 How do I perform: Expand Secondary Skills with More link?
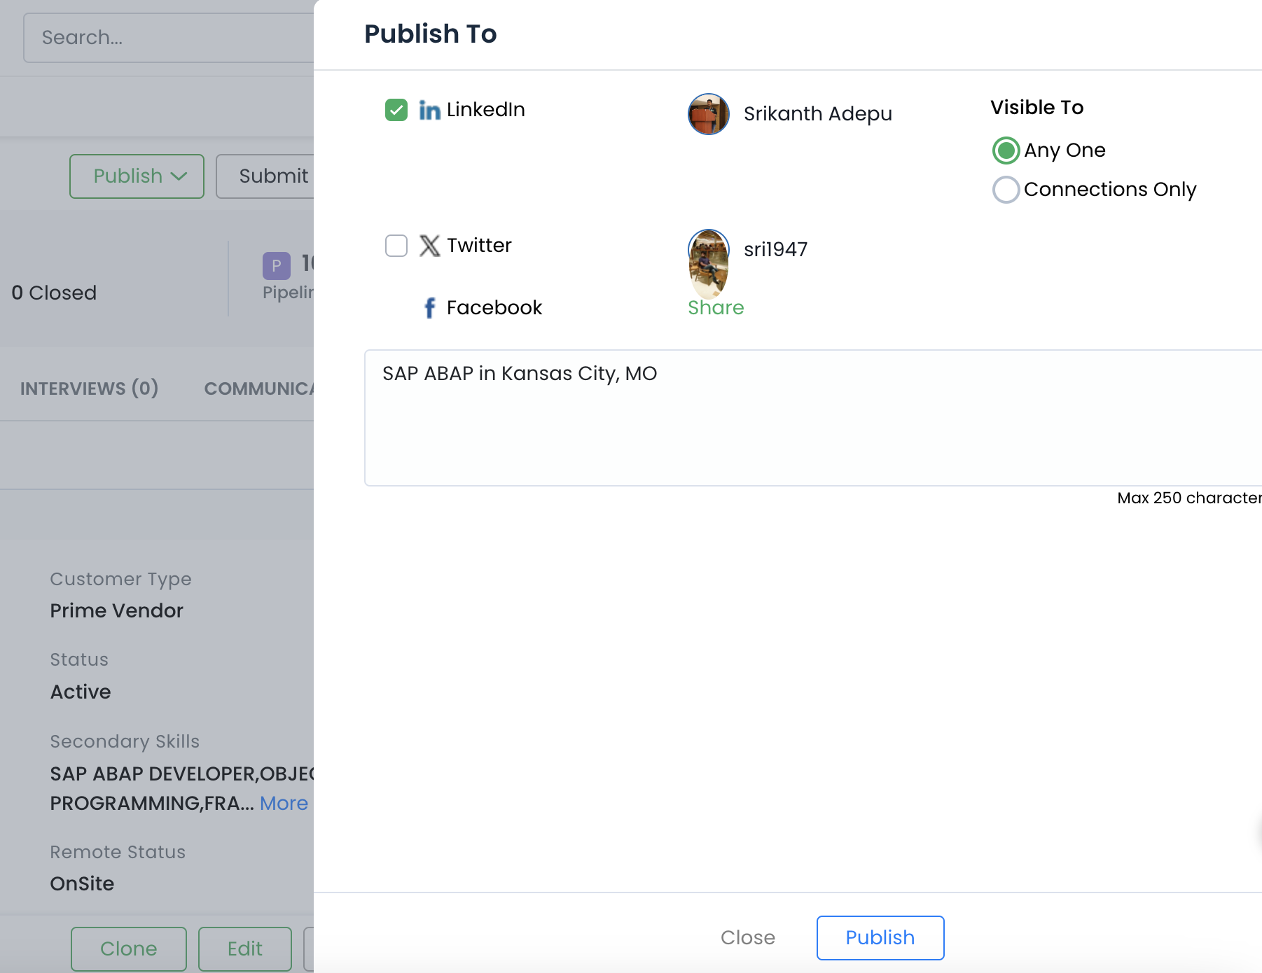284,804
